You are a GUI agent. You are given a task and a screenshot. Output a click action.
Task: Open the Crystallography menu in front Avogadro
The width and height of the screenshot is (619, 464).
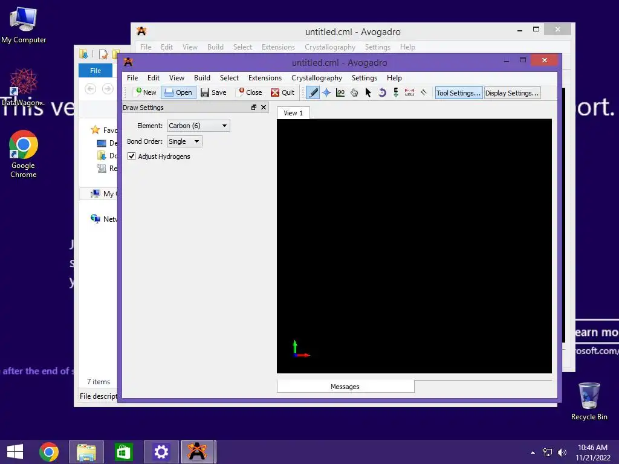pos(317,78)
